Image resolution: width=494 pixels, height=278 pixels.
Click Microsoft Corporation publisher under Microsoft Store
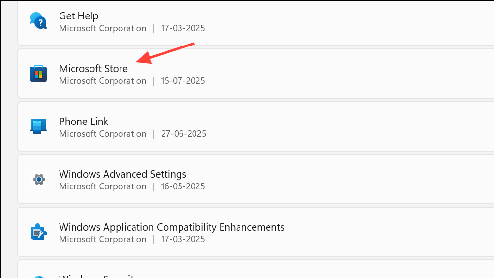pyautogui.click(x=103, y=81)
